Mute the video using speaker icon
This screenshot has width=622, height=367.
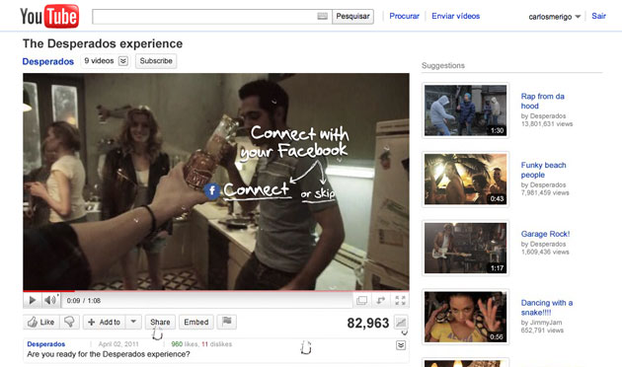pyautogui.click(x=50, y=300)
